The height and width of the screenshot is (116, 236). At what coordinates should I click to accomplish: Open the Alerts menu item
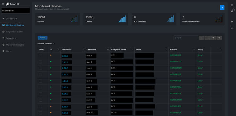click(8, 51)
